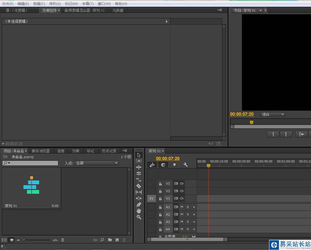Switch project panel to list view
311x250 pixels.
point(4,240)
